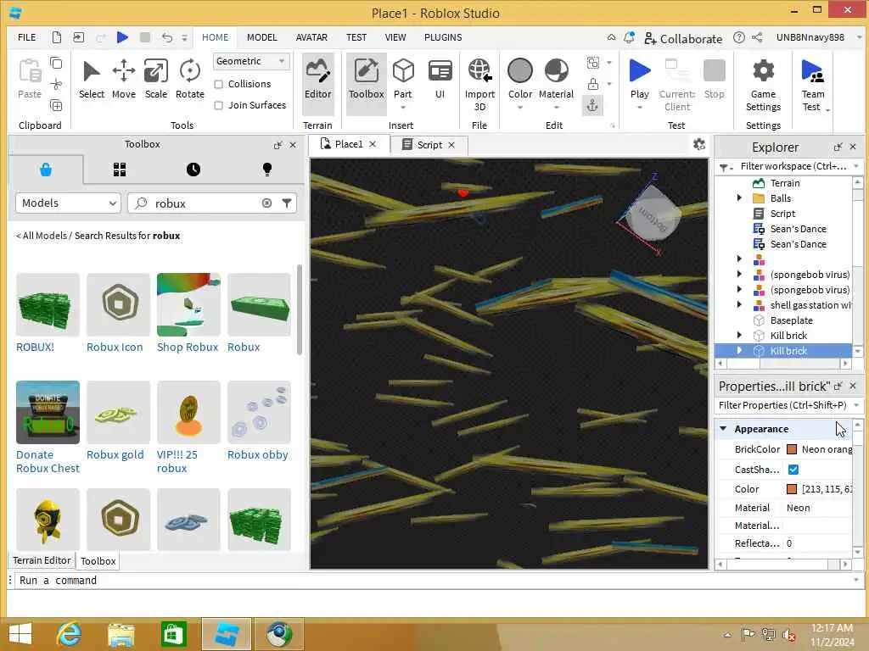Viewport: 869px width, 651px height.
Task: Enable the Join Surfaces checkbox
Action: [219, 105]
